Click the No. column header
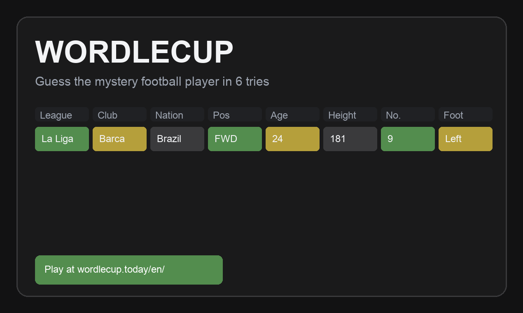Image resolution: width=523 pixels, height=313 pixels. 408,115
